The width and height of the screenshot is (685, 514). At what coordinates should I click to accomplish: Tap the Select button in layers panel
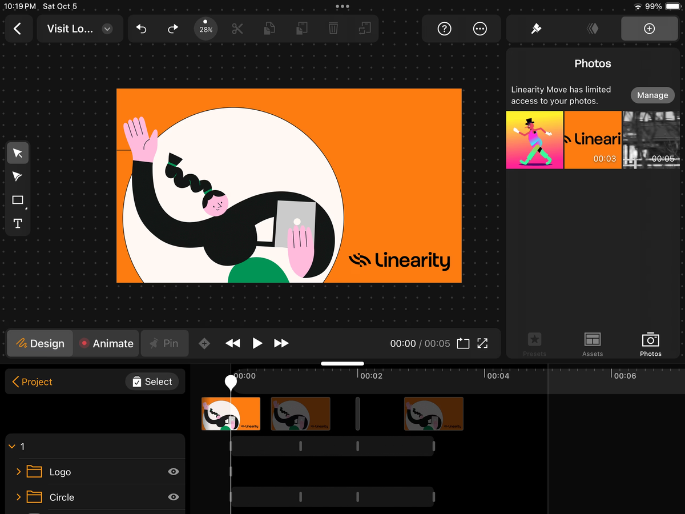click(x=152, y=382)
